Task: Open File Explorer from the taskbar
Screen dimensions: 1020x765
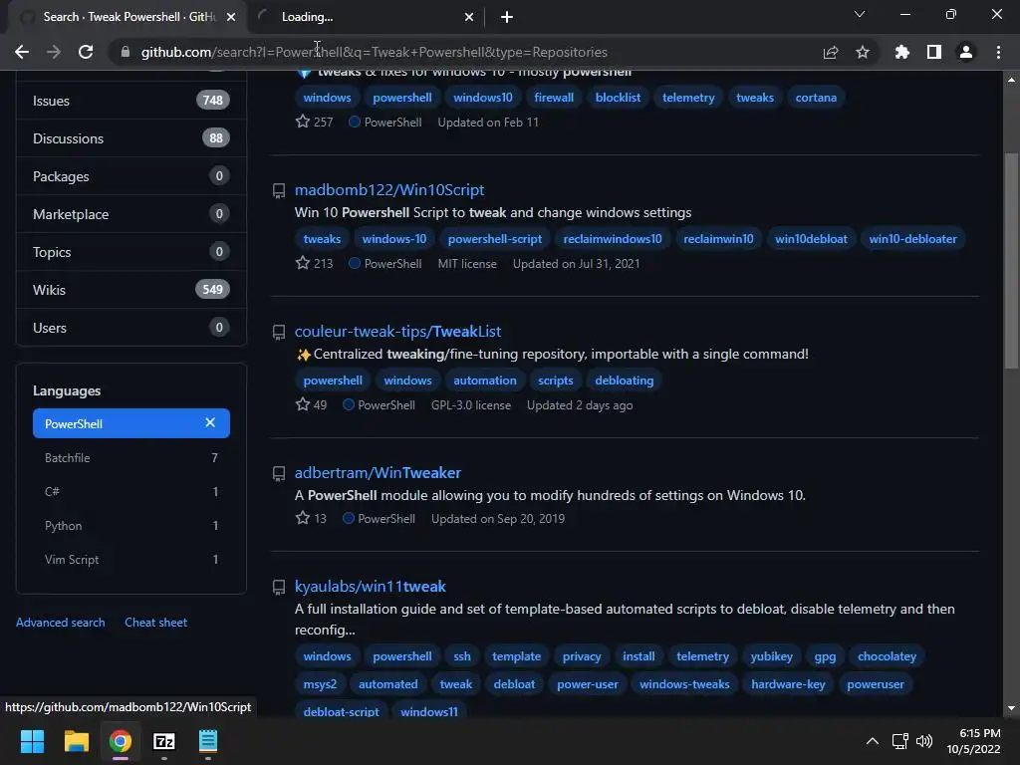Action: [76, 741]
